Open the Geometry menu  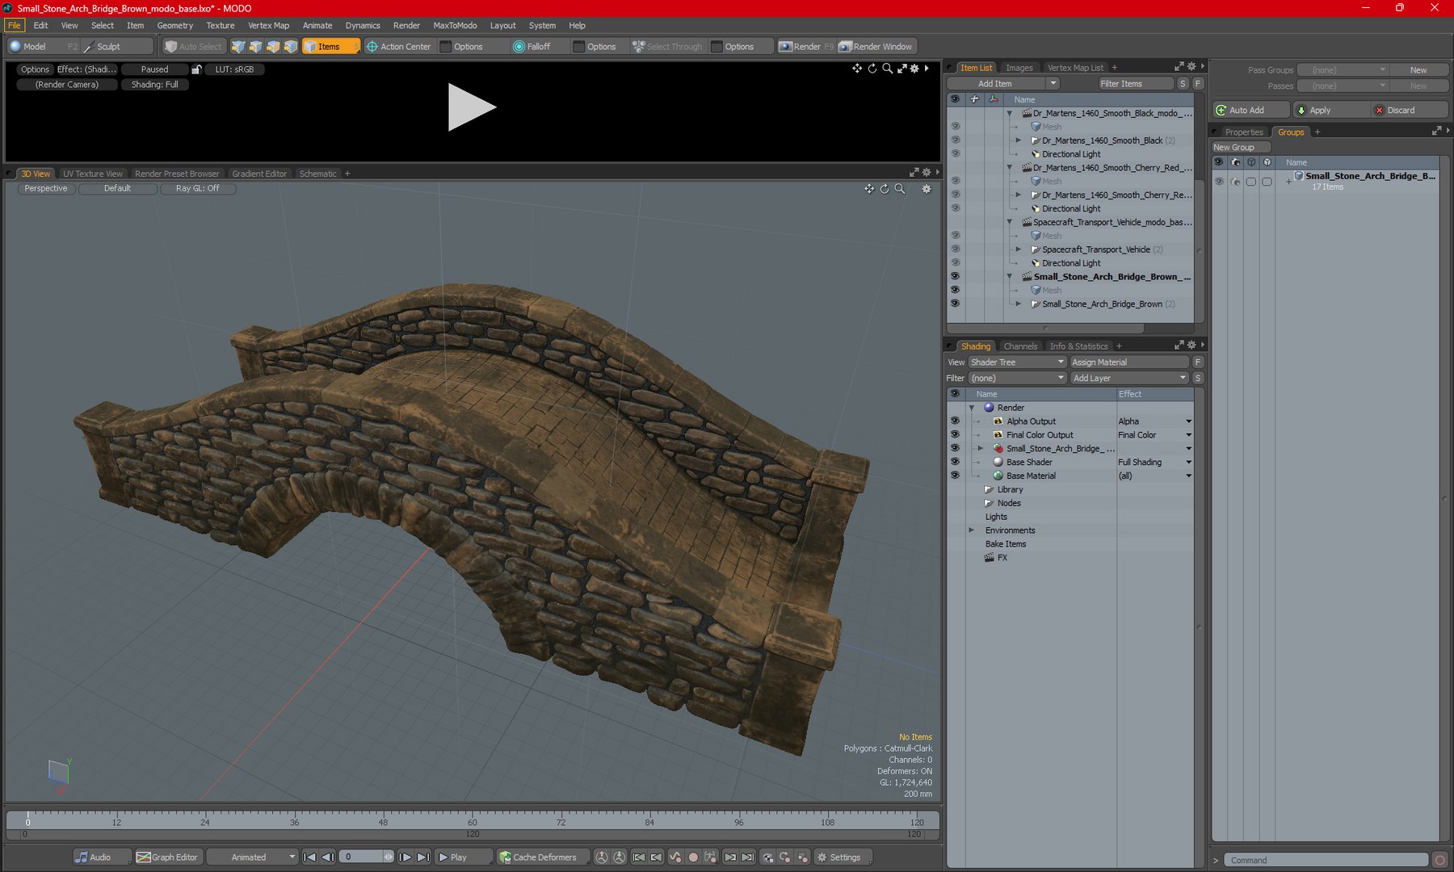pyautogui.click(x=174, y=25)
